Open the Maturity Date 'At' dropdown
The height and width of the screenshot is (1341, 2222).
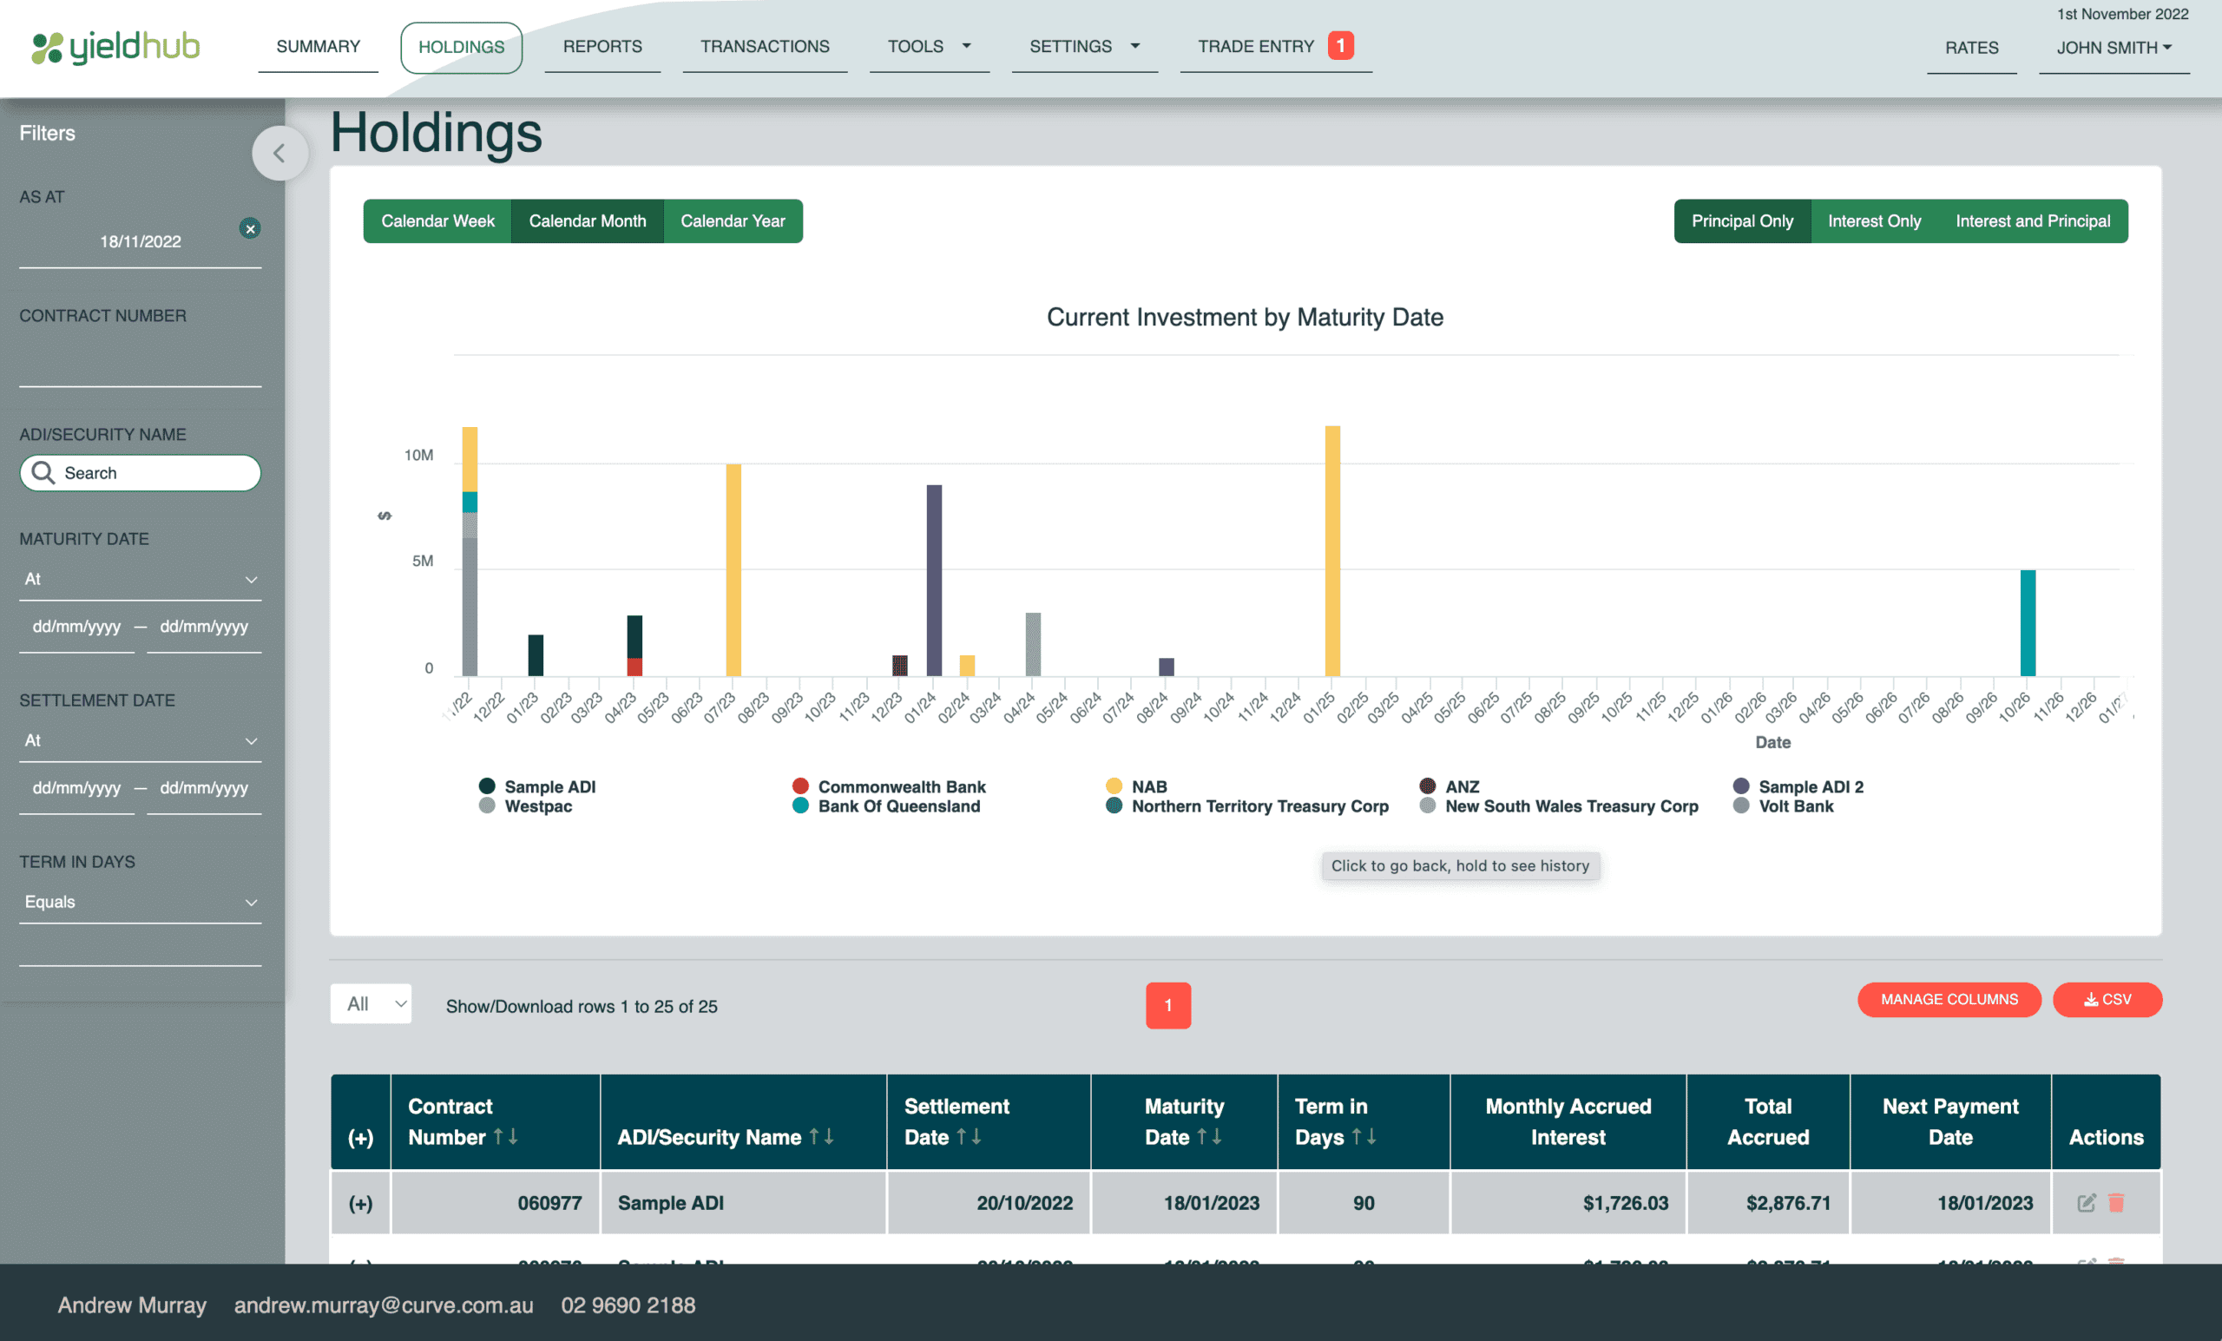click(x=140, y=579)
